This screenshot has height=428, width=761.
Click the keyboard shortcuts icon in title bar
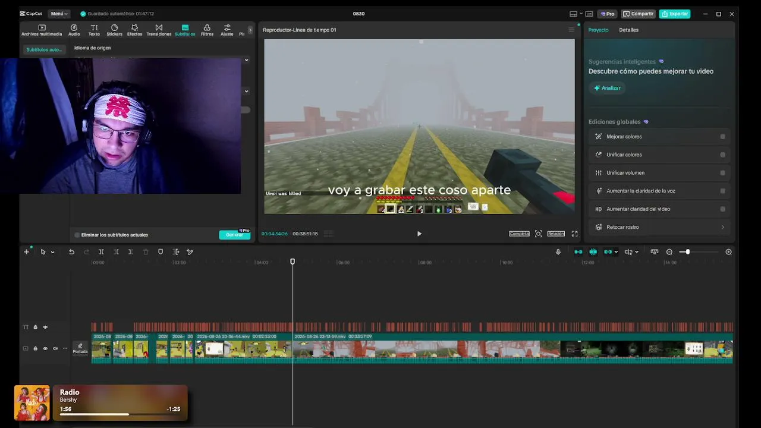(589, 14)
